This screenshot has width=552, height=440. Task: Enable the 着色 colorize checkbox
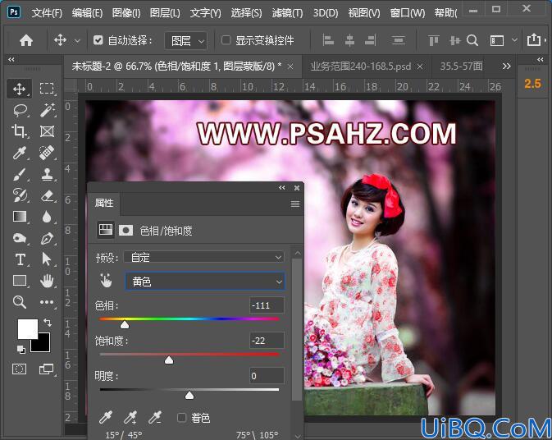(181, 418)
